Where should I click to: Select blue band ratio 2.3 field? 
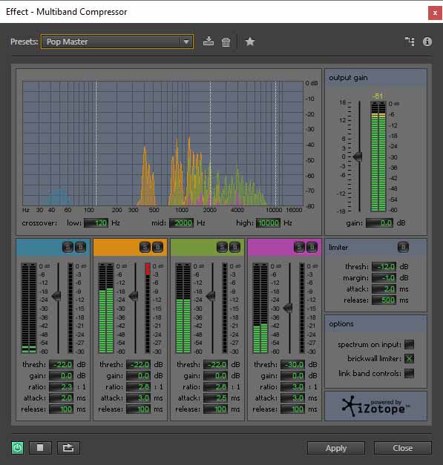pos(61,386)
